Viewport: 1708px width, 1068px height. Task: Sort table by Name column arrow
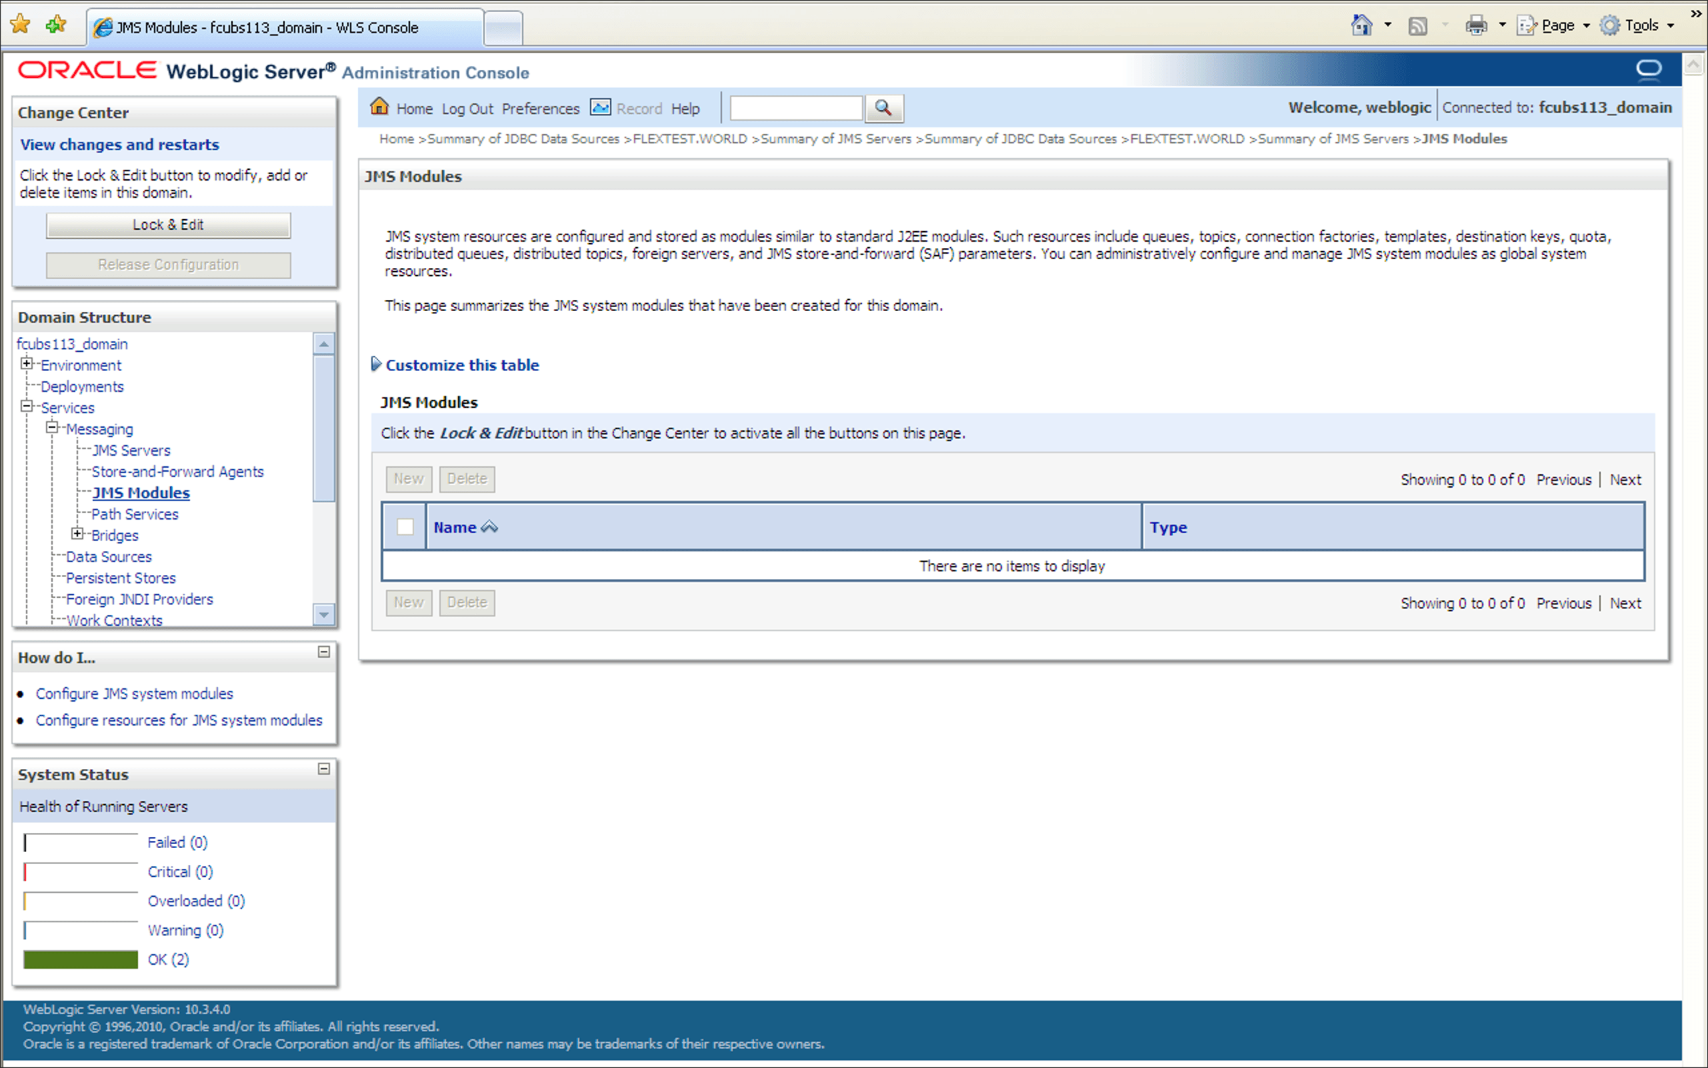(489, 527)
